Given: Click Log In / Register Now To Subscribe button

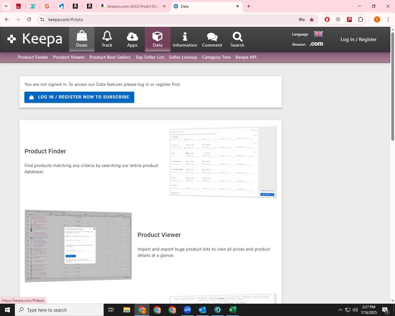Looking at the screenshot, I should (x=79, y=97).
